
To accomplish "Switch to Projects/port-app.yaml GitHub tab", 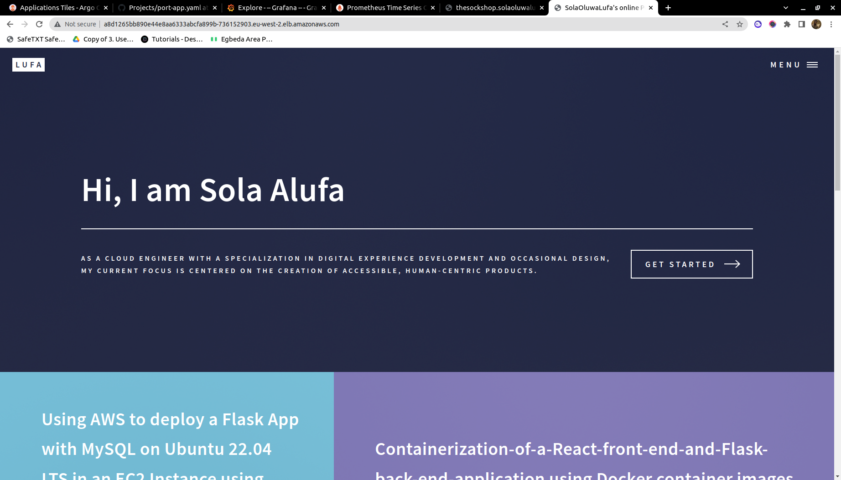I will coord(168,8).
